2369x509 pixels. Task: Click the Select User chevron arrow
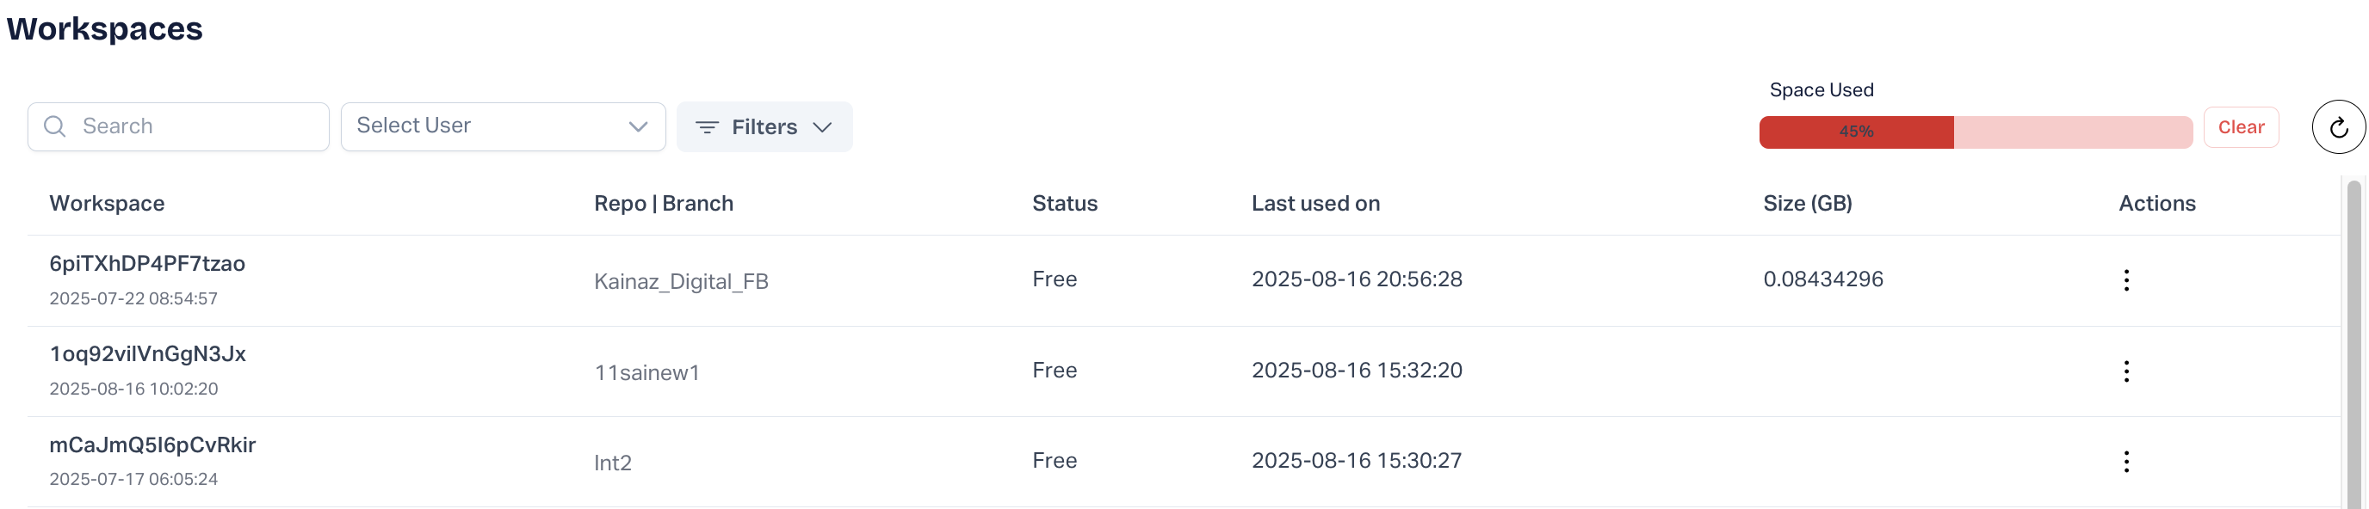(638, 126)
